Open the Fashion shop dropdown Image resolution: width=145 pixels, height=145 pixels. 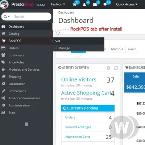click(58, 4)
